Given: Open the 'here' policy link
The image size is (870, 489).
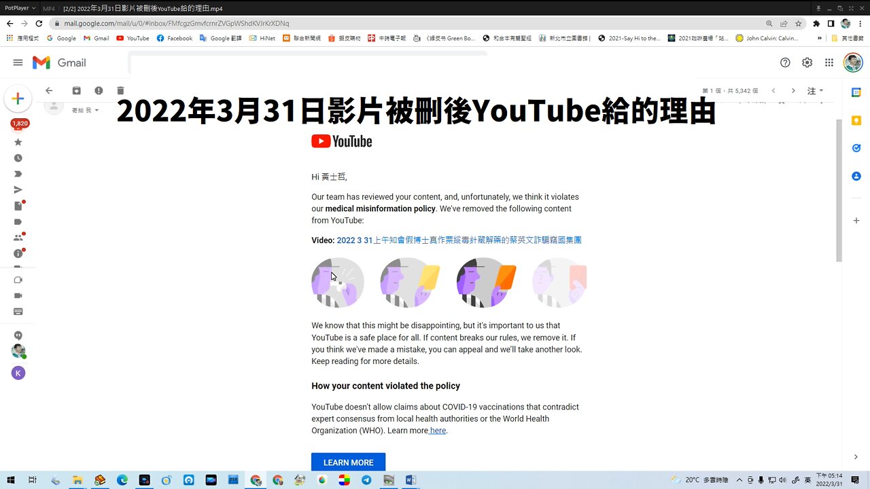Looking at the screenshot, I should click(438, 431).
